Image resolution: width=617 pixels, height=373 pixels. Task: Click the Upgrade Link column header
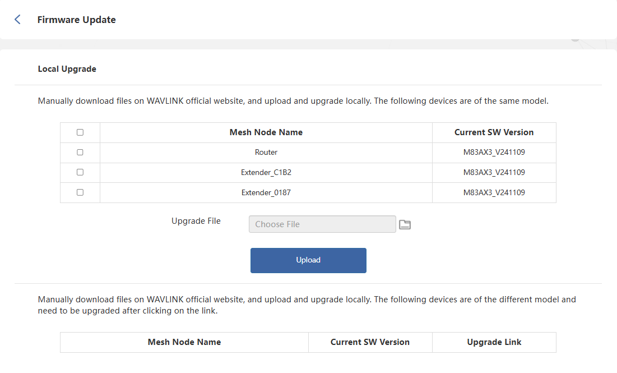494,342
